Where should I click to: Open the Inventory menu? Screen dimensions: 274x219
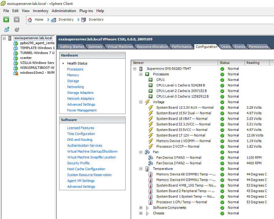click(41, 11)
